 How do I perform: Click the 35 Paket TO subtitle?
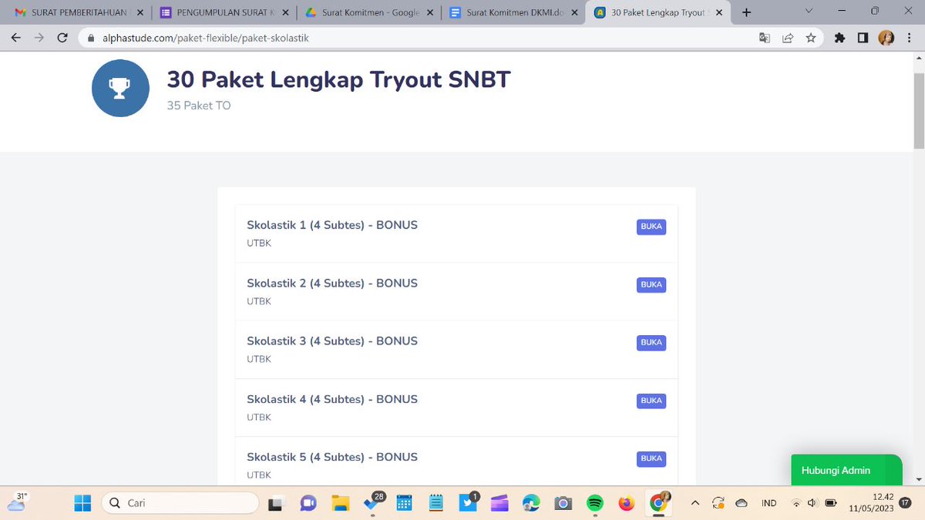[x=199, y=106]
